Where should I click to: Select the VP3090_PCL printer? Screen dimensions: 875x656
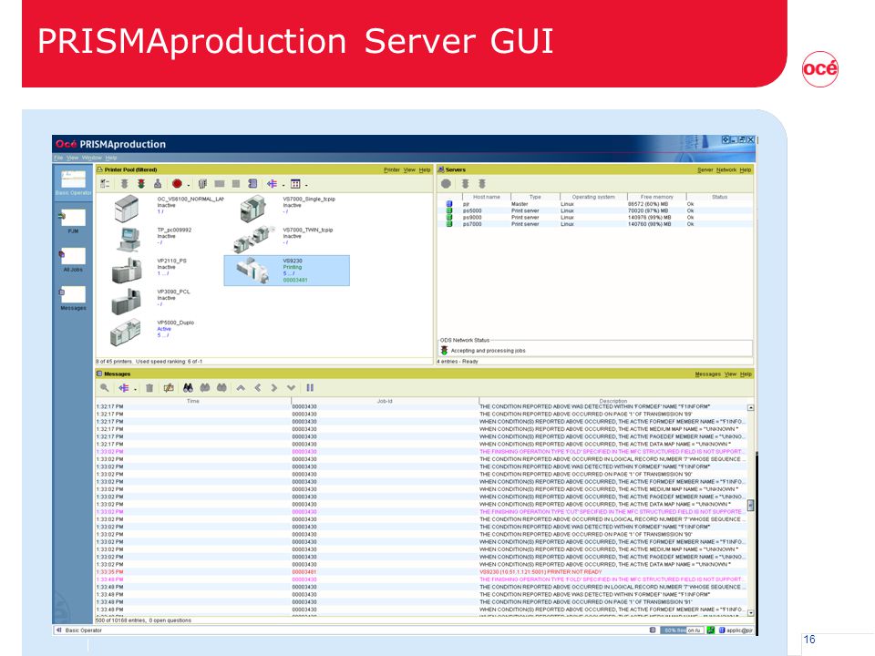152,302
